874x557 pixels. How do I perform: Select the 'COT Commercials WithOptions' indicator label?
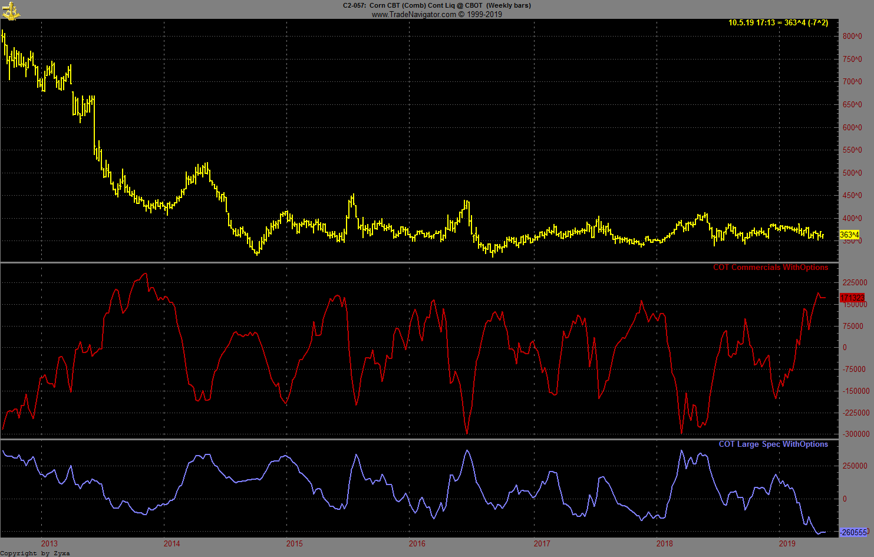pos(770,268)
